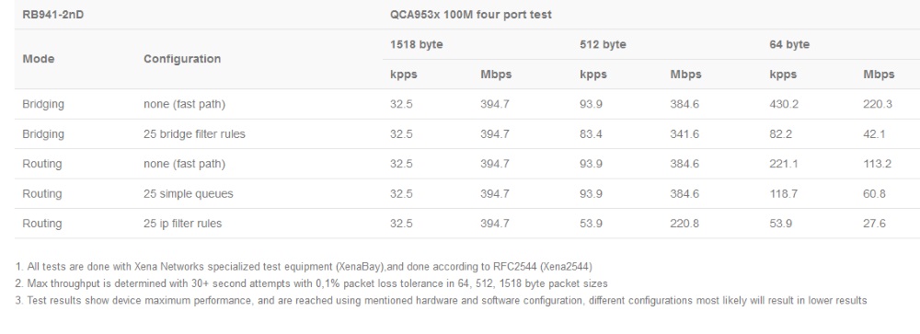920x334 pixels.
Task: Select the 512 byte column group header
Action: [x=603, y=44]
